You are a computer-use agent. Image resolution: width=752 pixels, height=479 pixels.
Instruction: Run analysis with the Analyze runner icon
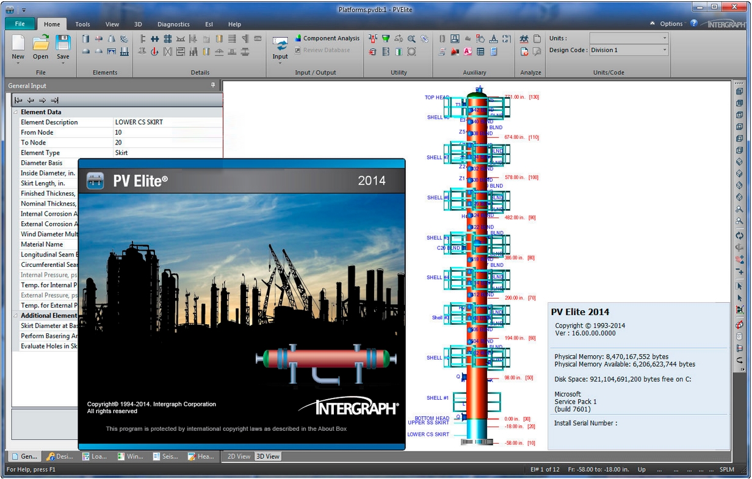coord(524,38)
